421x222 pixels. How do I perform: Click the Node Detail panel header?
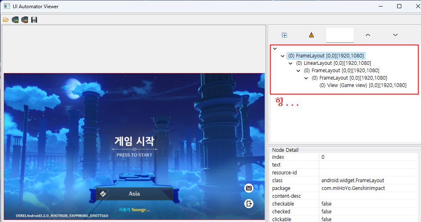point(285,150)
